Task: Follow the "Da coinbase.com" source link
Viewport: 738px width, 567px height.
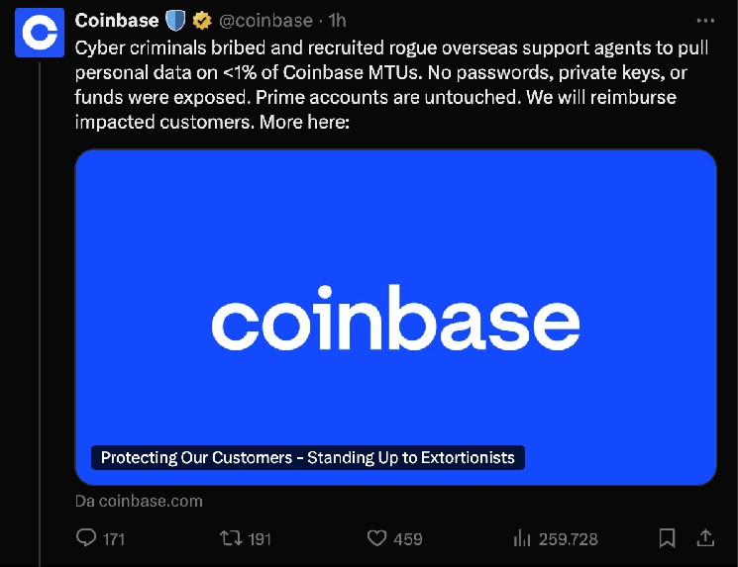Action: pos(139,501)
